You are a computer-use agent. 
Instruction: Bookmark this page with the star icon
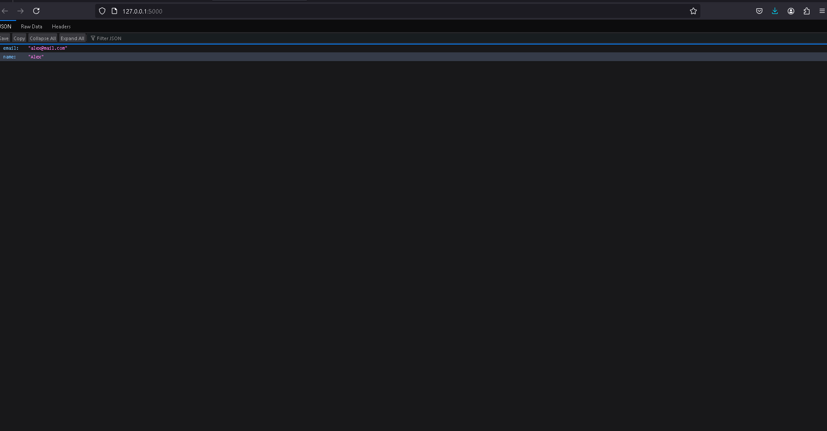(x=693, y=11)
